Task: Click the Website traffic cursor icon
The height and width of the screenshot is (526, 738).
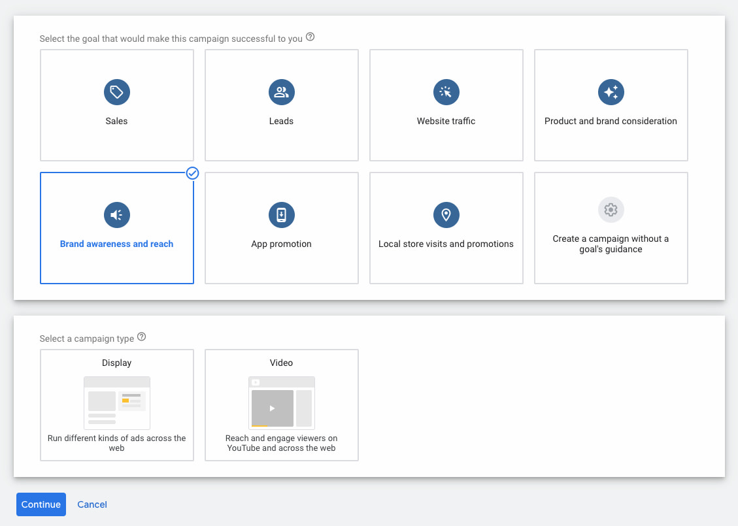Action: [446, 92]
